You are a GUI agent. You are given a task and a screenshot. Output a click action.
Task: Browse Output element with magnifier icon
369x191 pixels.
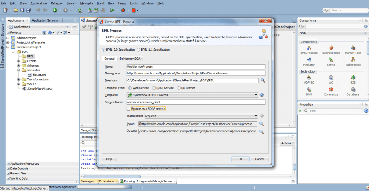coord(262,132)
